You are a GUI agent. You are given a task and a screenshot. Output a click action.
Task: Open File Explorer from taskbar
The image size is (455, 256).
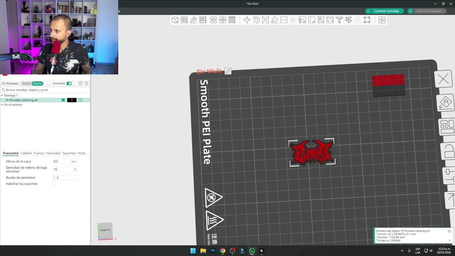[203, 251]
